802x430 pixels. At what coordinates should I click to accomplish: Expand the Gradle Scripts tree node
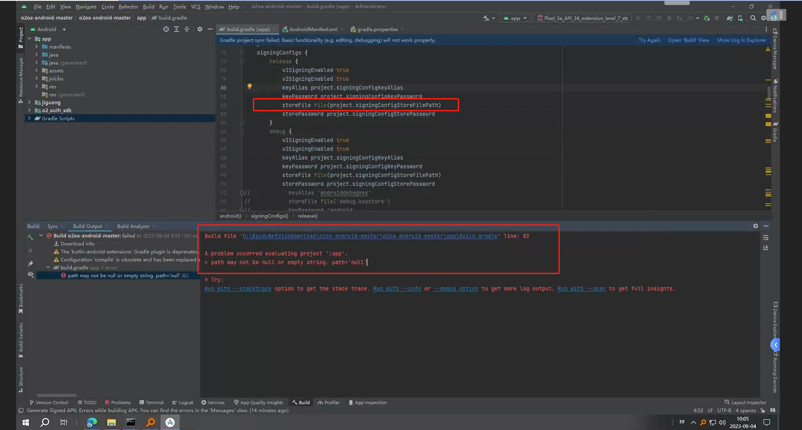(x=29, y=119)
